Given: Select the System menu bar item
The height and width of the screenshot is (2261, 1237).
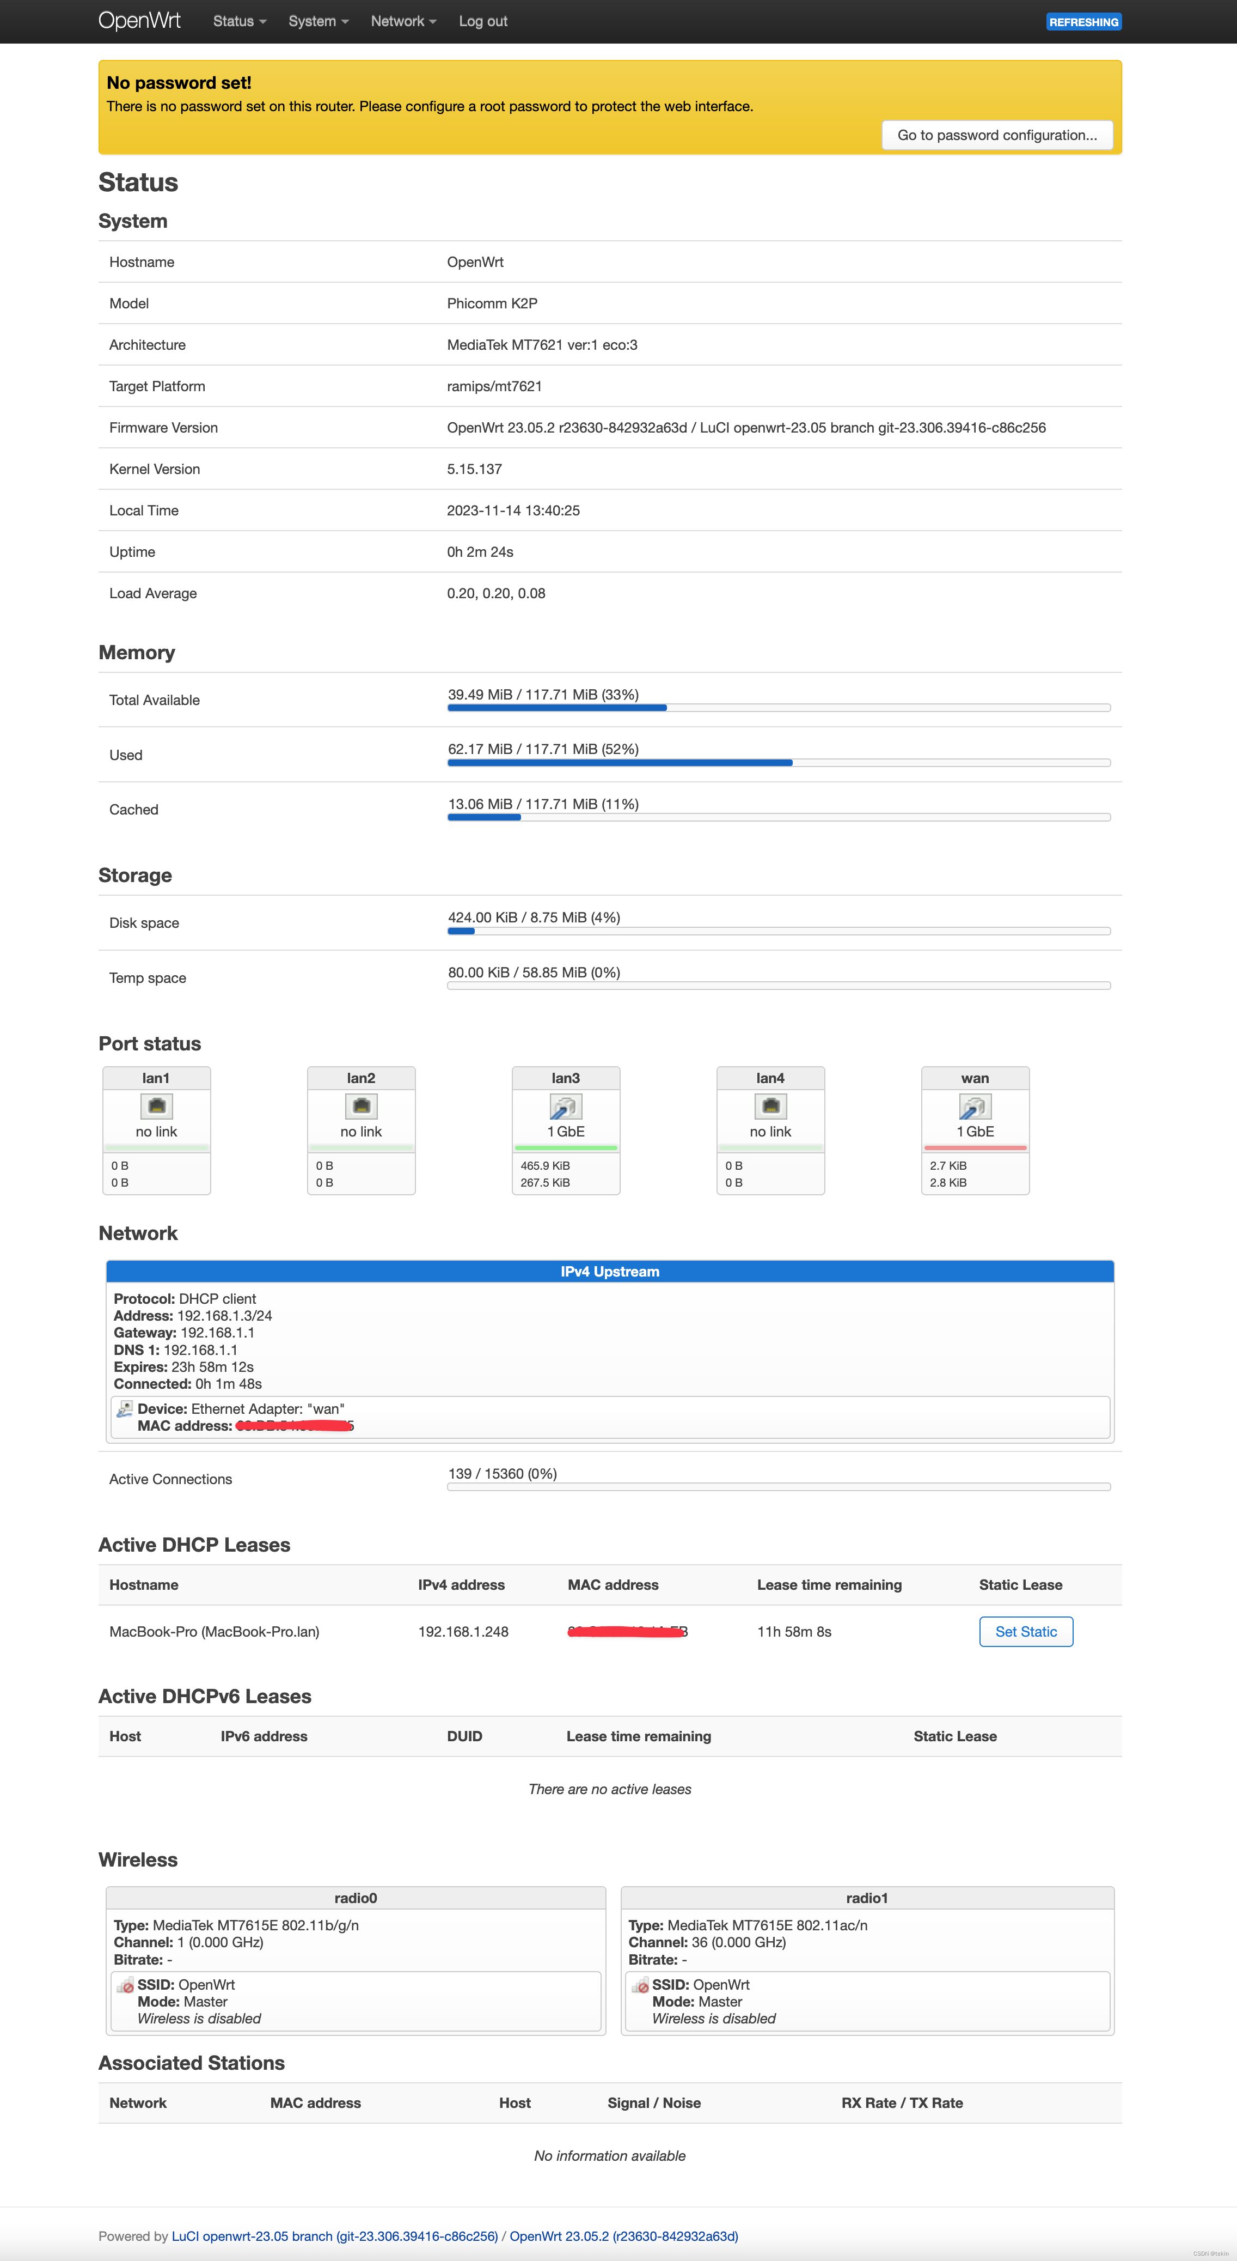Looking at the screenshot, I should click(x=315, y=21).
